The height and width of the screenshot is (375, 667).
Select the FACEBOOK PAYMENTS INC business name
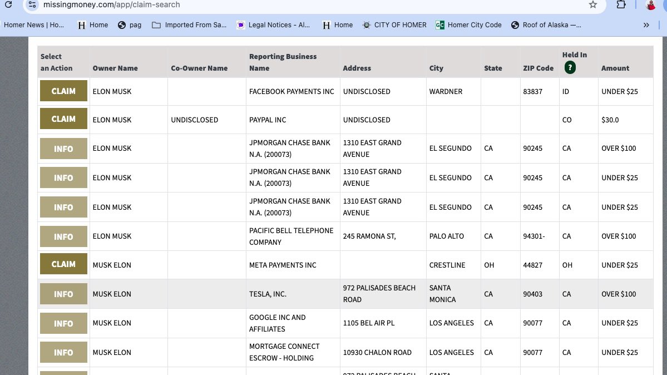[x=292, y=91]
